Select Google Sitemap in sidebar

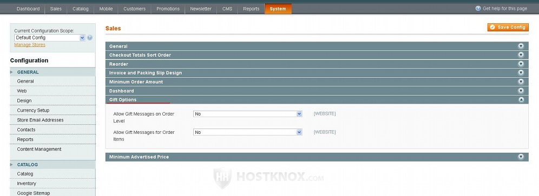[x=34, y=193]
